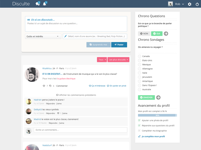The image size is (201, 150).
Task: Open the Tous filter dropdown
Action: [102, 59]
